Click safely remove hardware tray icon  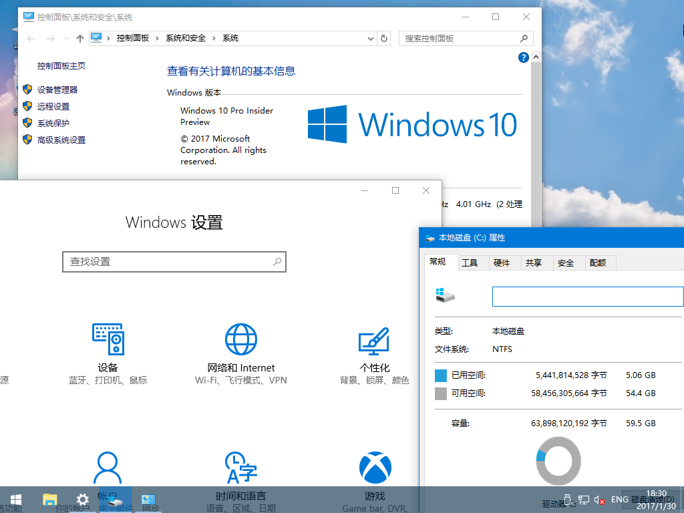568,499
